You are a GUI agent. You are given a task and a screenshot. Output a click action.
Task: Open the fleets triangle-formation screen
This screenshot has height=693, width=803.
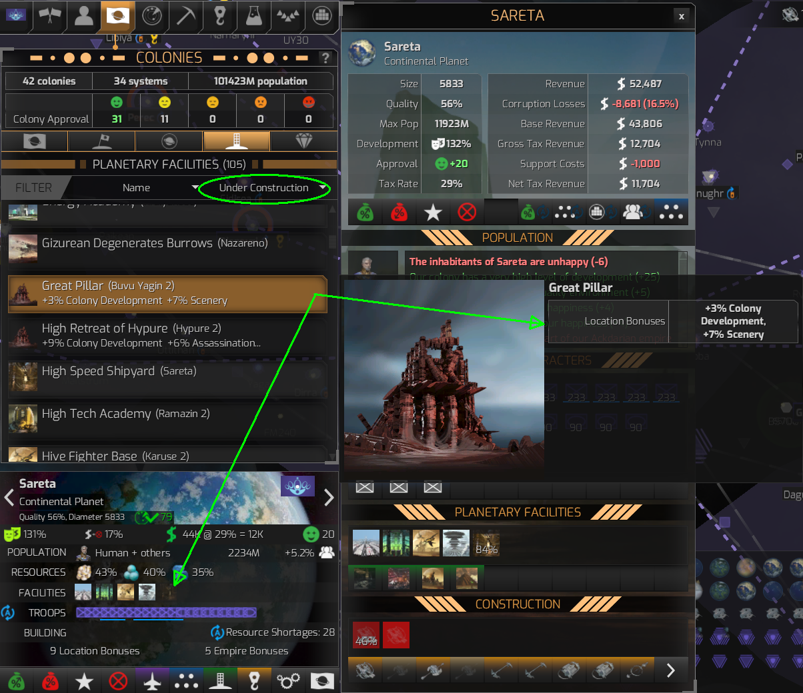[x=288, y=15]
